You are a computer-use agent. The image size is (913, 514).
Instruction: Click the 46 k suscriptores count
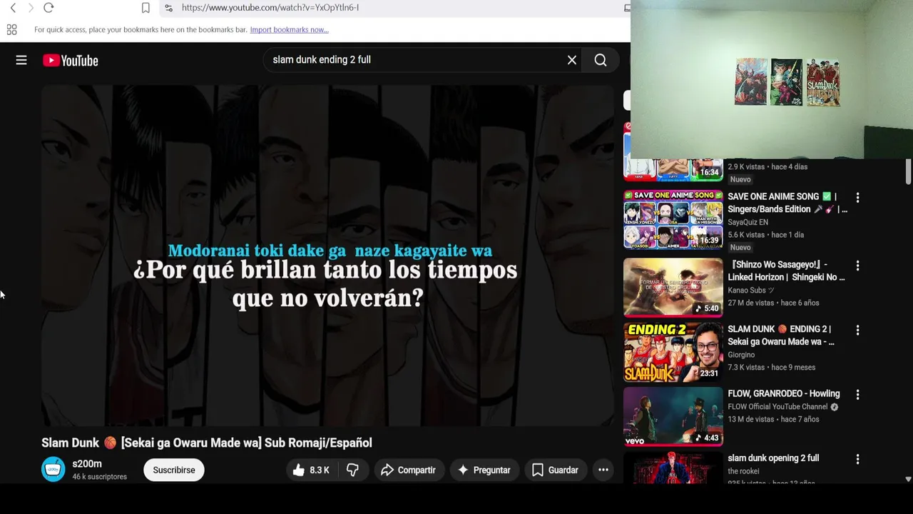(99, 477)
